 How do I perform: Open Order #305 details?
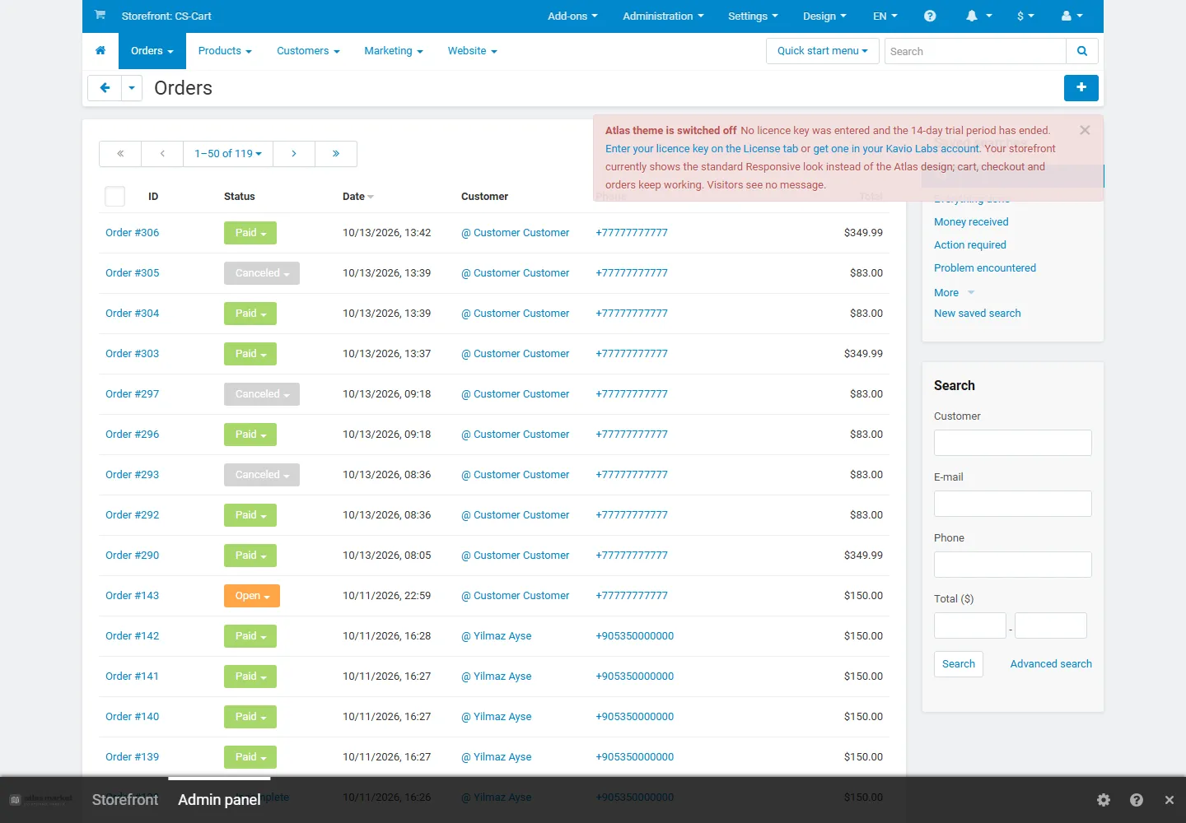click(133, 273)
